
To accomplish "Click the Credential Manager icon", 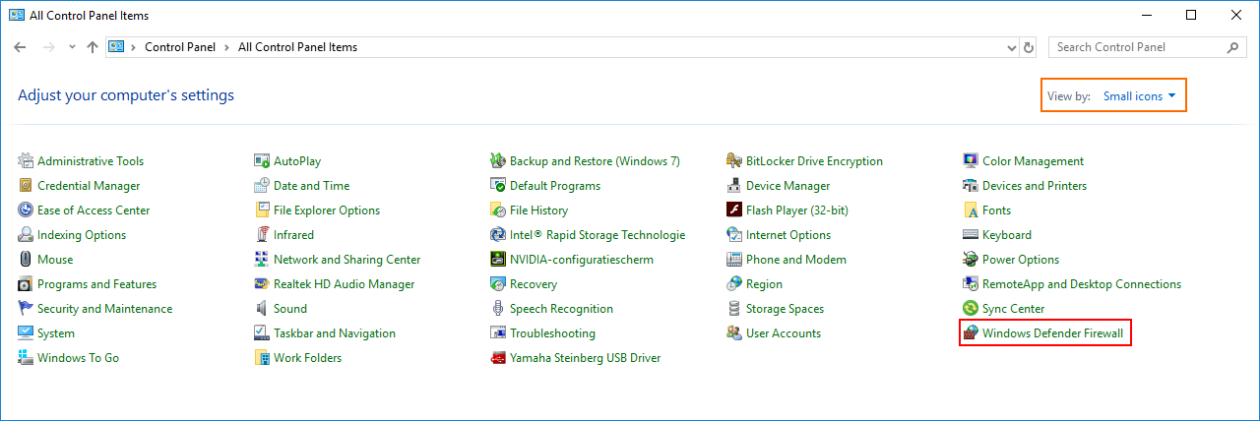I will pyautogui.click(x=26, y=186).
